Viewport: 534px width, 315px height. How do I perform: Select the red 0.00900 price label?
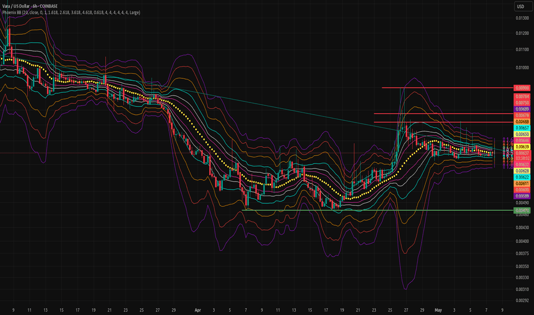click(522, 88)
